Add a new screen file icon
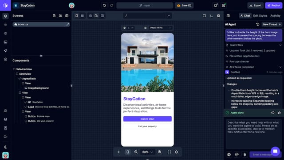This screenshot has height=160, width=284. (54, 16)
